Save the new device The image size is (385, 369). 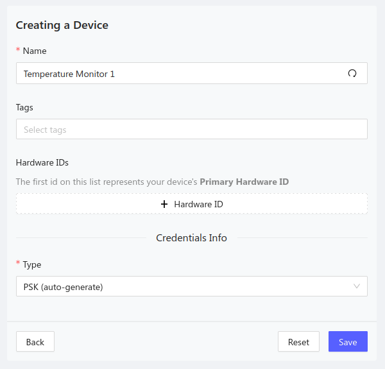point(348,341)
